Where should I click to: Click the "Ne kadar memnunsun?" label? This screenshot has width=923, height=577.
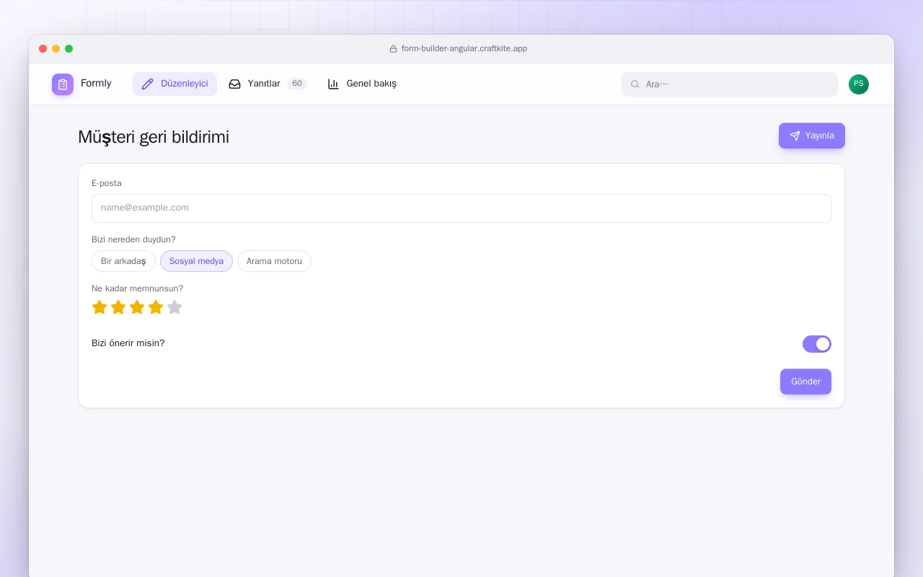pyautogui.click(x=138, y=288)
